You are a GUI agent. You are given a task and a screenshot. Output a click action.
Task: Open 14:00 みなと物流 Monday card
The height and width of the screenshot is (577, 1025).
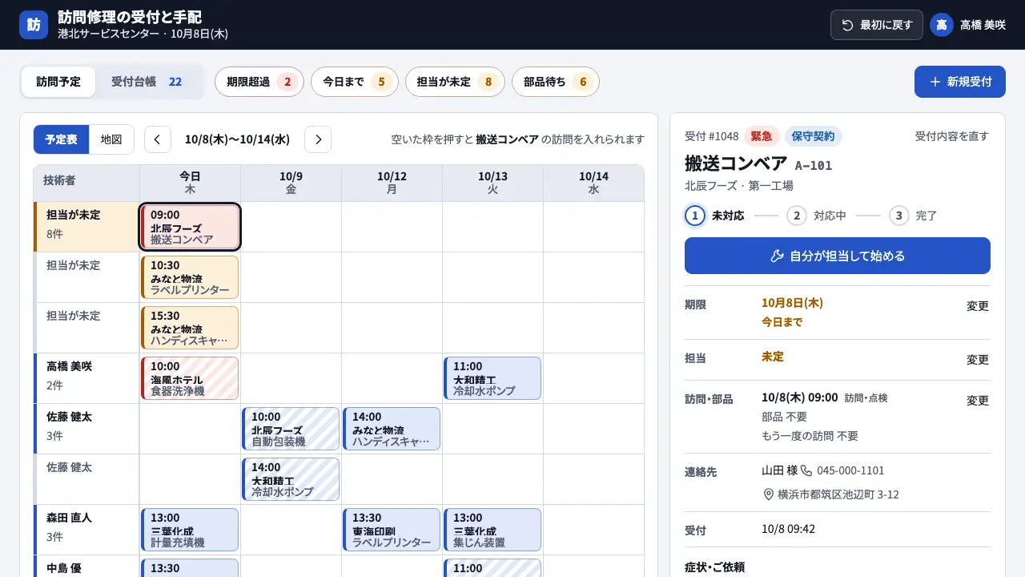tap(392, 429)
